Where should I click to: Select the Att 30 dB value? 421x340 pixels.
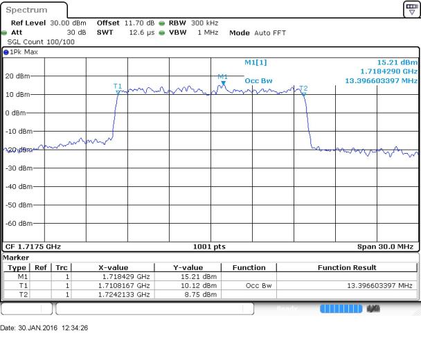pos(77,33)
